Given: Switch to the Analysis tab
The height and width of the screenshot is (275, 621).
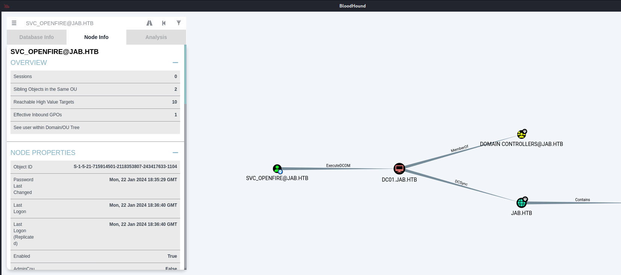Looking at the screenshot, I should click(156, 37).
